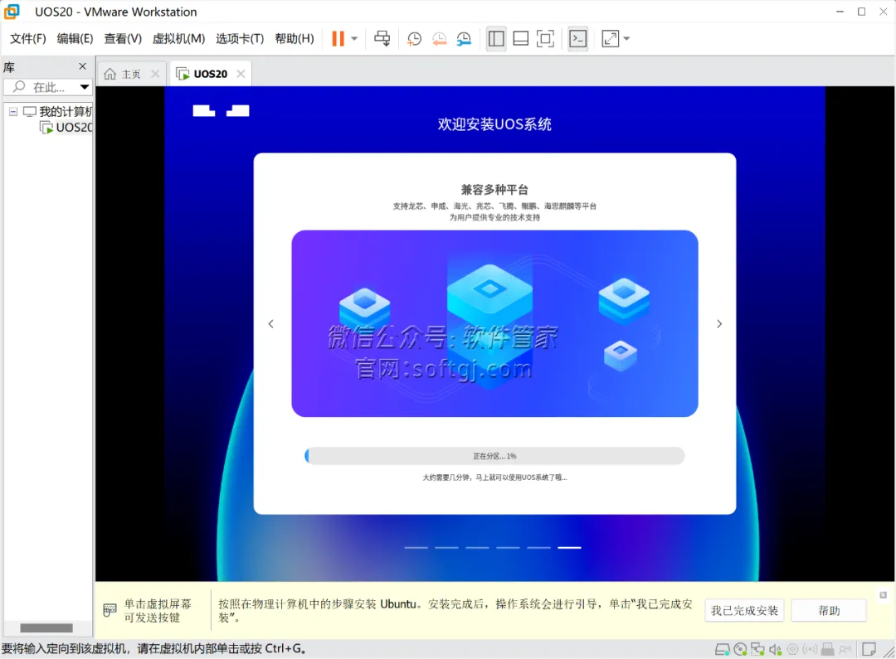Open the dropdown arrow beside the pause button
This screenshot has width=896, height=659.
(354, 39)
